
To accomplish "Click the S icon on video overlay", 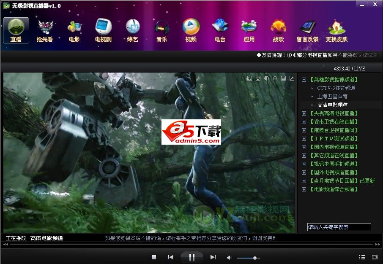I will [x=283, y=78].
